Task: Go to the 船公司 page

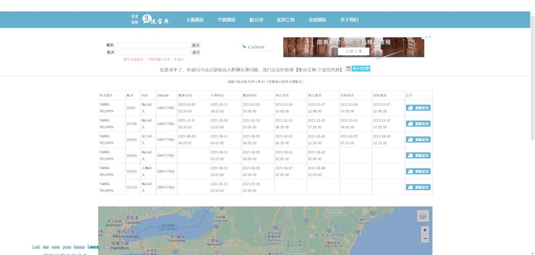Action: click(x=256, y=20)
